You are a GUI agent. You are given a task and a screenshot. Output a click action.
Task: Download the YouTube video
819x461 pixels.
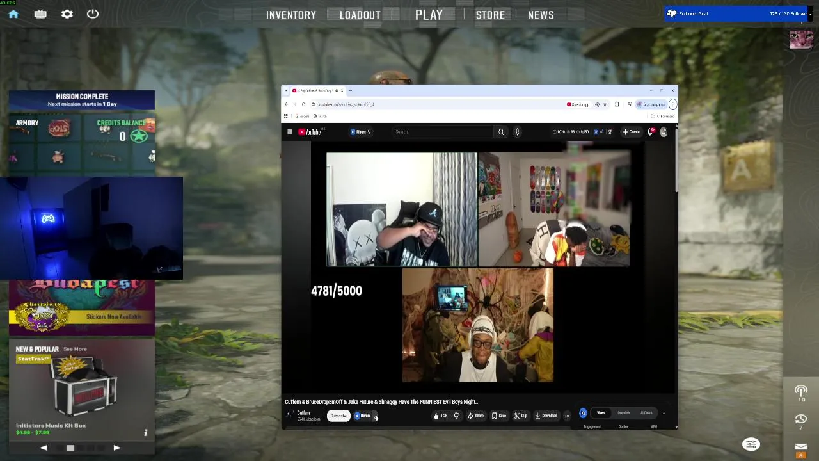(546, 416)
